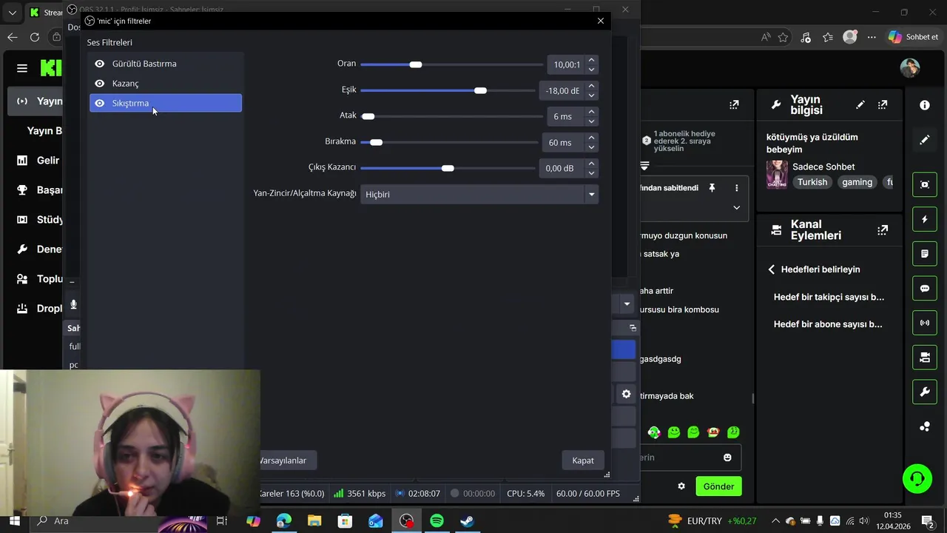Click the broadcast signal icon in right rail

925,324
